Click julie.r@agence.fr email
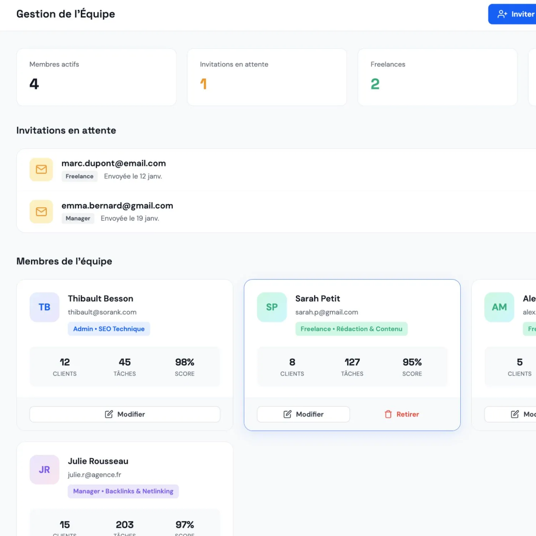The image size is (536, 536). click(95, 475)
